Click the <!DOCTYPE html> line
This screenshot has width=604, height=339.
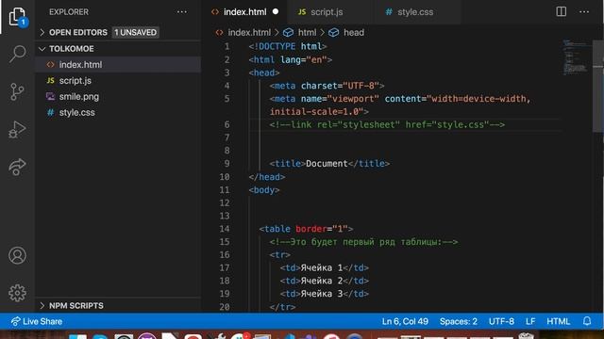(x=288, y=46)
